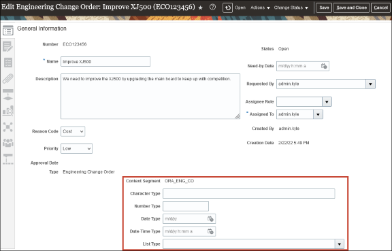
Task: Click into the Character Type field
Action: (x=249, y=193)
